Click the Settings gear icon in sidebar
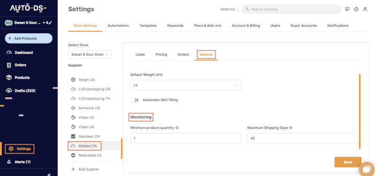The width and height of the screenshot is (375, 176). [11, 149]
